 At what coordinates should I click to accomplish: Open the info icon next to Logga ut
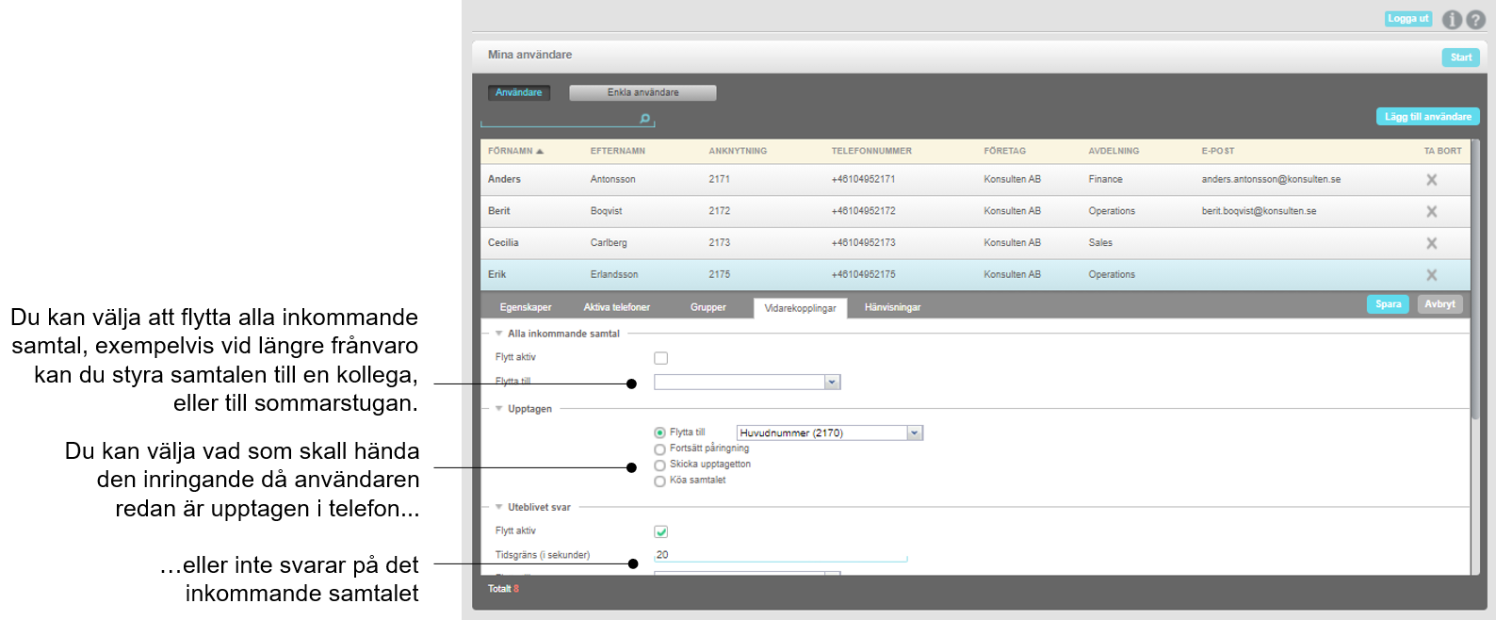[1452, 19]
